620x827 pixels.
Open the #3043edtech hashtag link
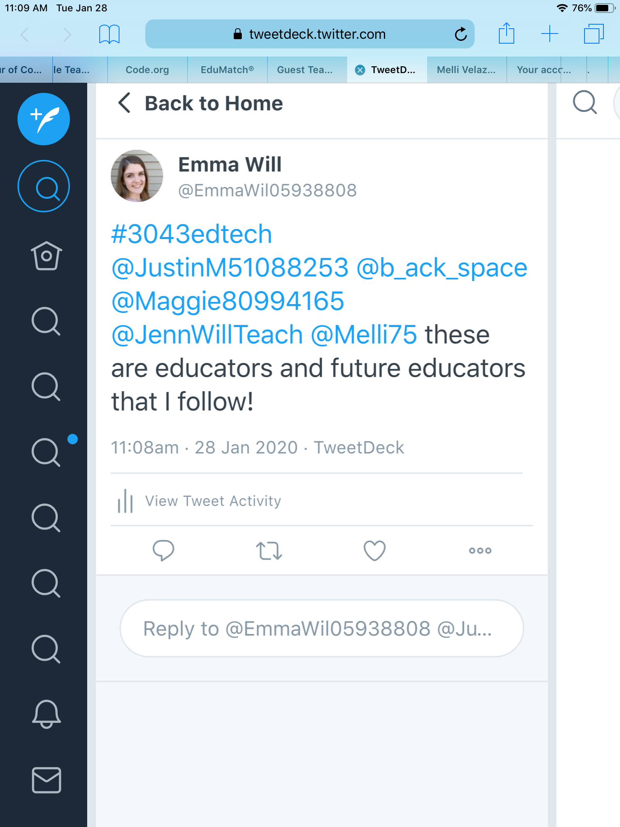pyautogui.click(x=192, y=234)
